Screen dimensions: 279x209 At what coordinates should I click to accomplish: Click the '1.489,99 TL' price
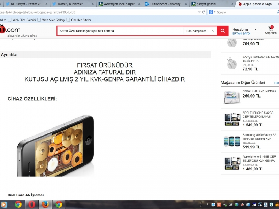click(253, 169)
